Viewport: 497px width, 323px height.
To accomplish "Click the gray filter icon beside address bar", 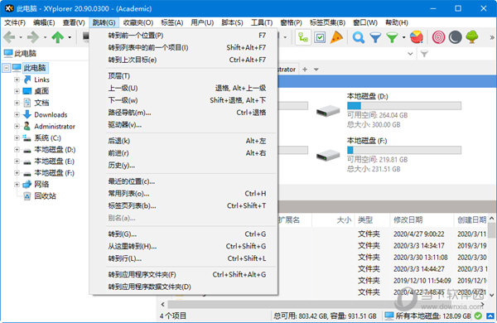I will coord(424,54).
